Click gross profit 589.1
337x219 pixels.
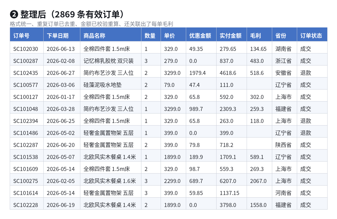257,157
